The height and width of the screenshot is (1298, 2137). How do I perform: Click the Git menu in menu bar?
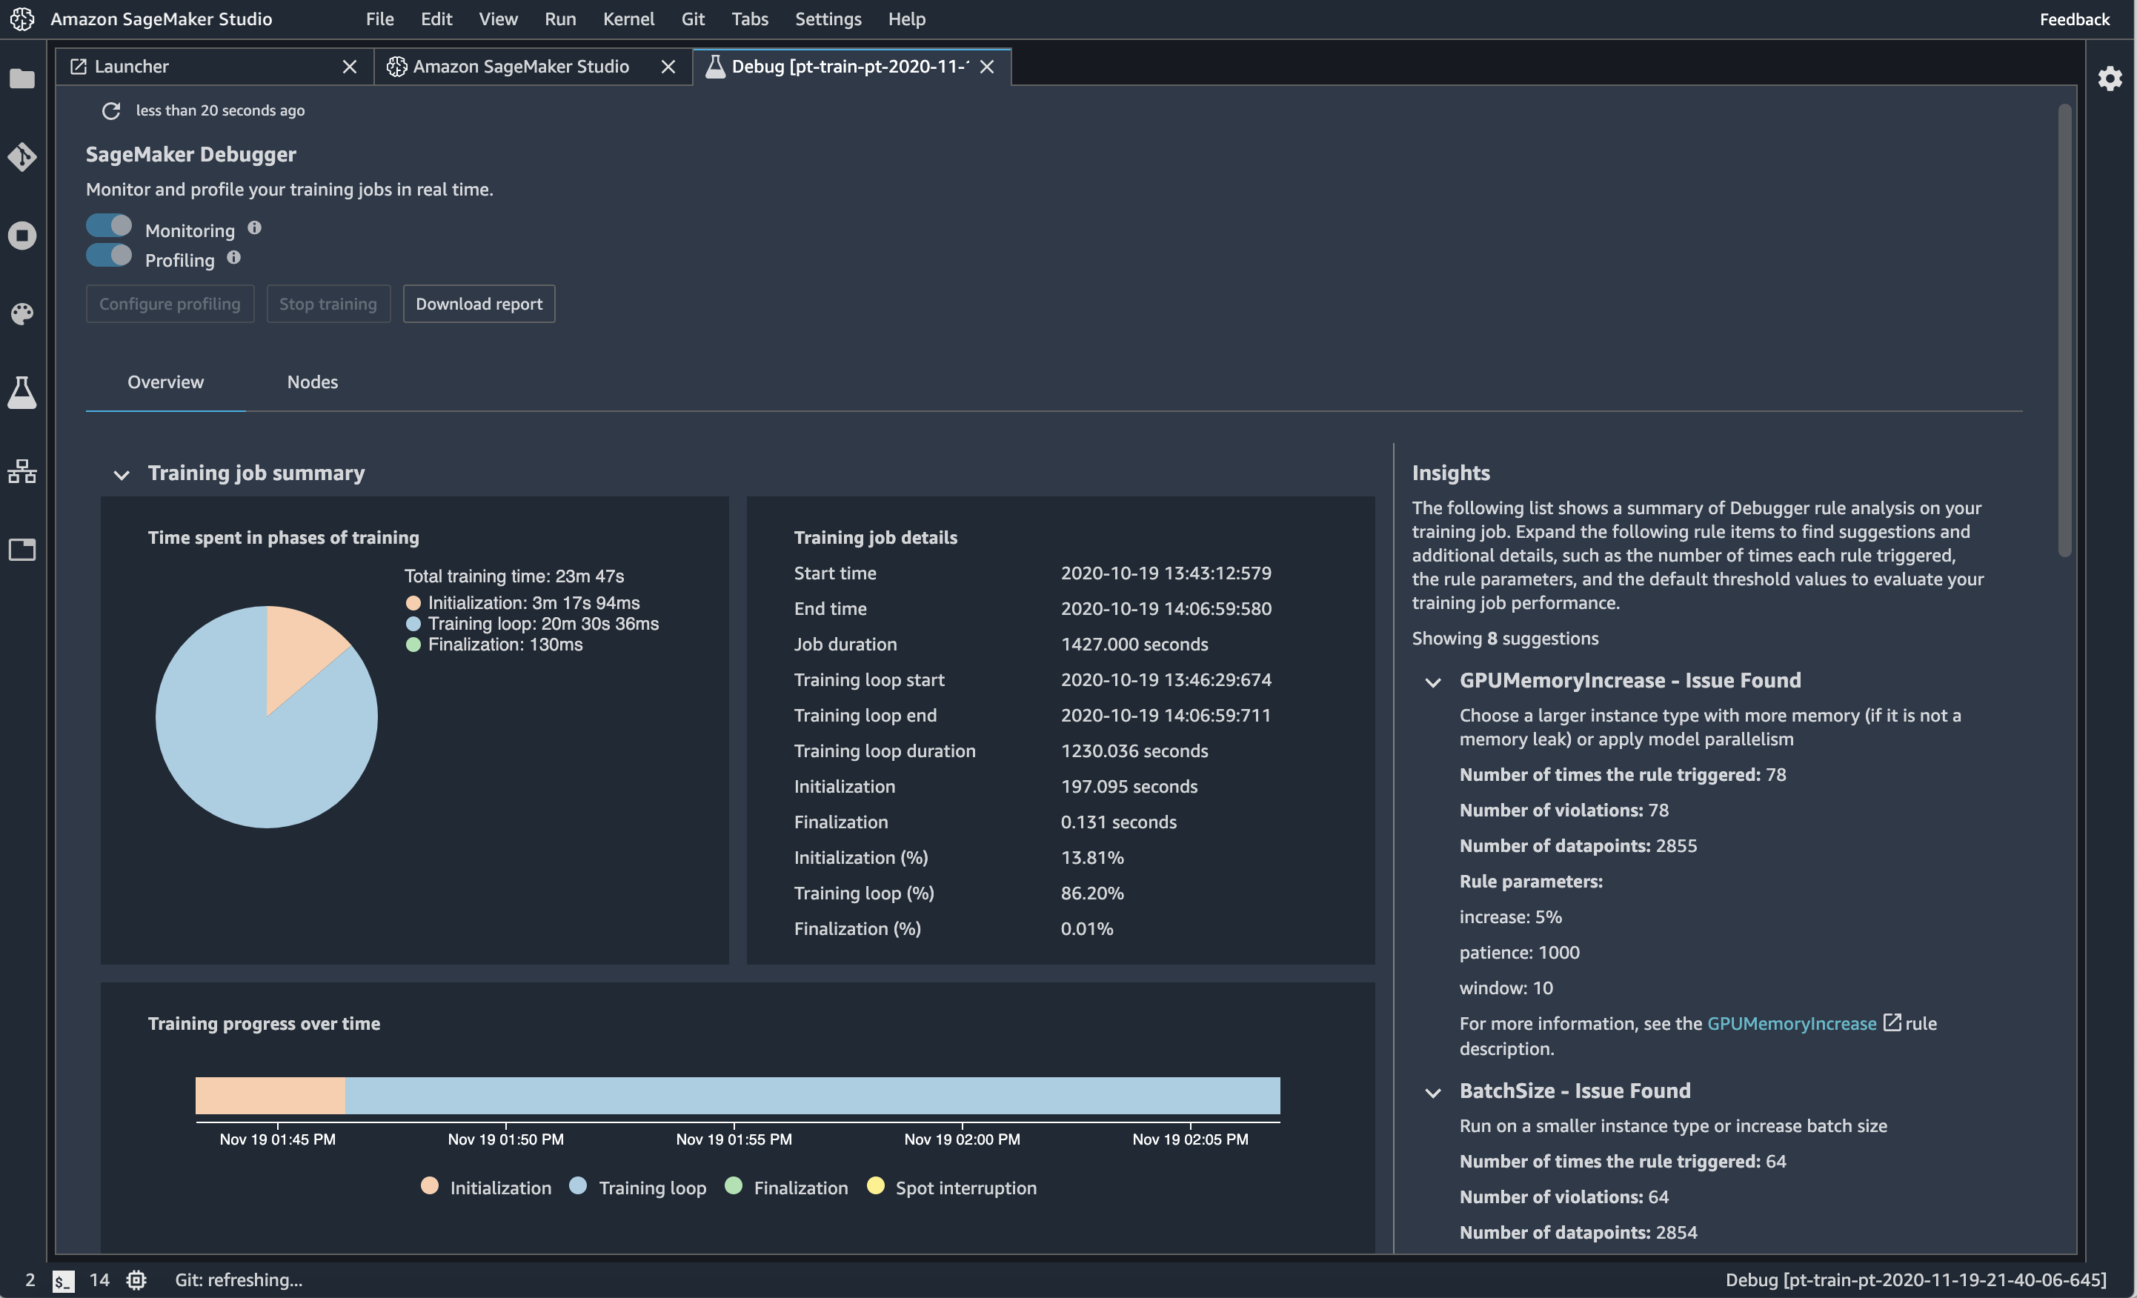pyautogui.click(x=693, y=19)
